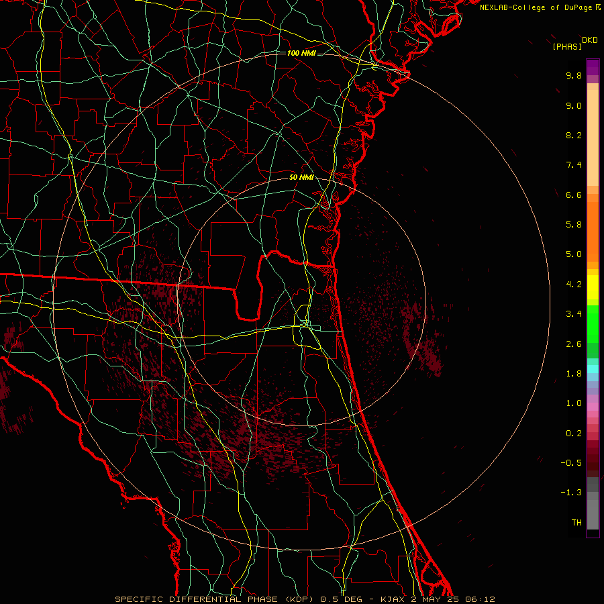
Task: Click the 5.0 legend value
Action: point(574,254)
